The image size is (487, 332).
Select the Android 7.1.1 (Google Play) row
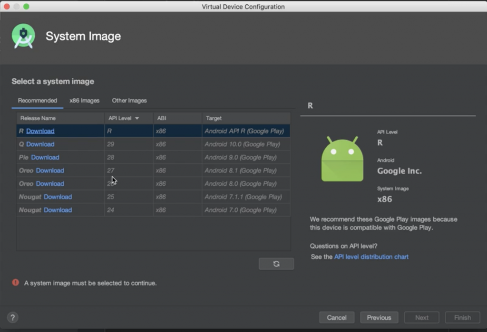(x=154, y=197)
